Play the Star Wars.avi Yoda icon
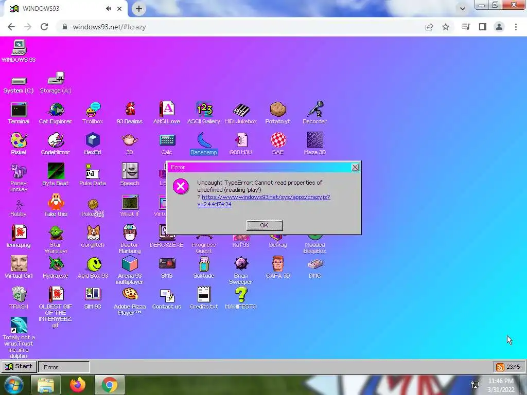 point(56,232)
